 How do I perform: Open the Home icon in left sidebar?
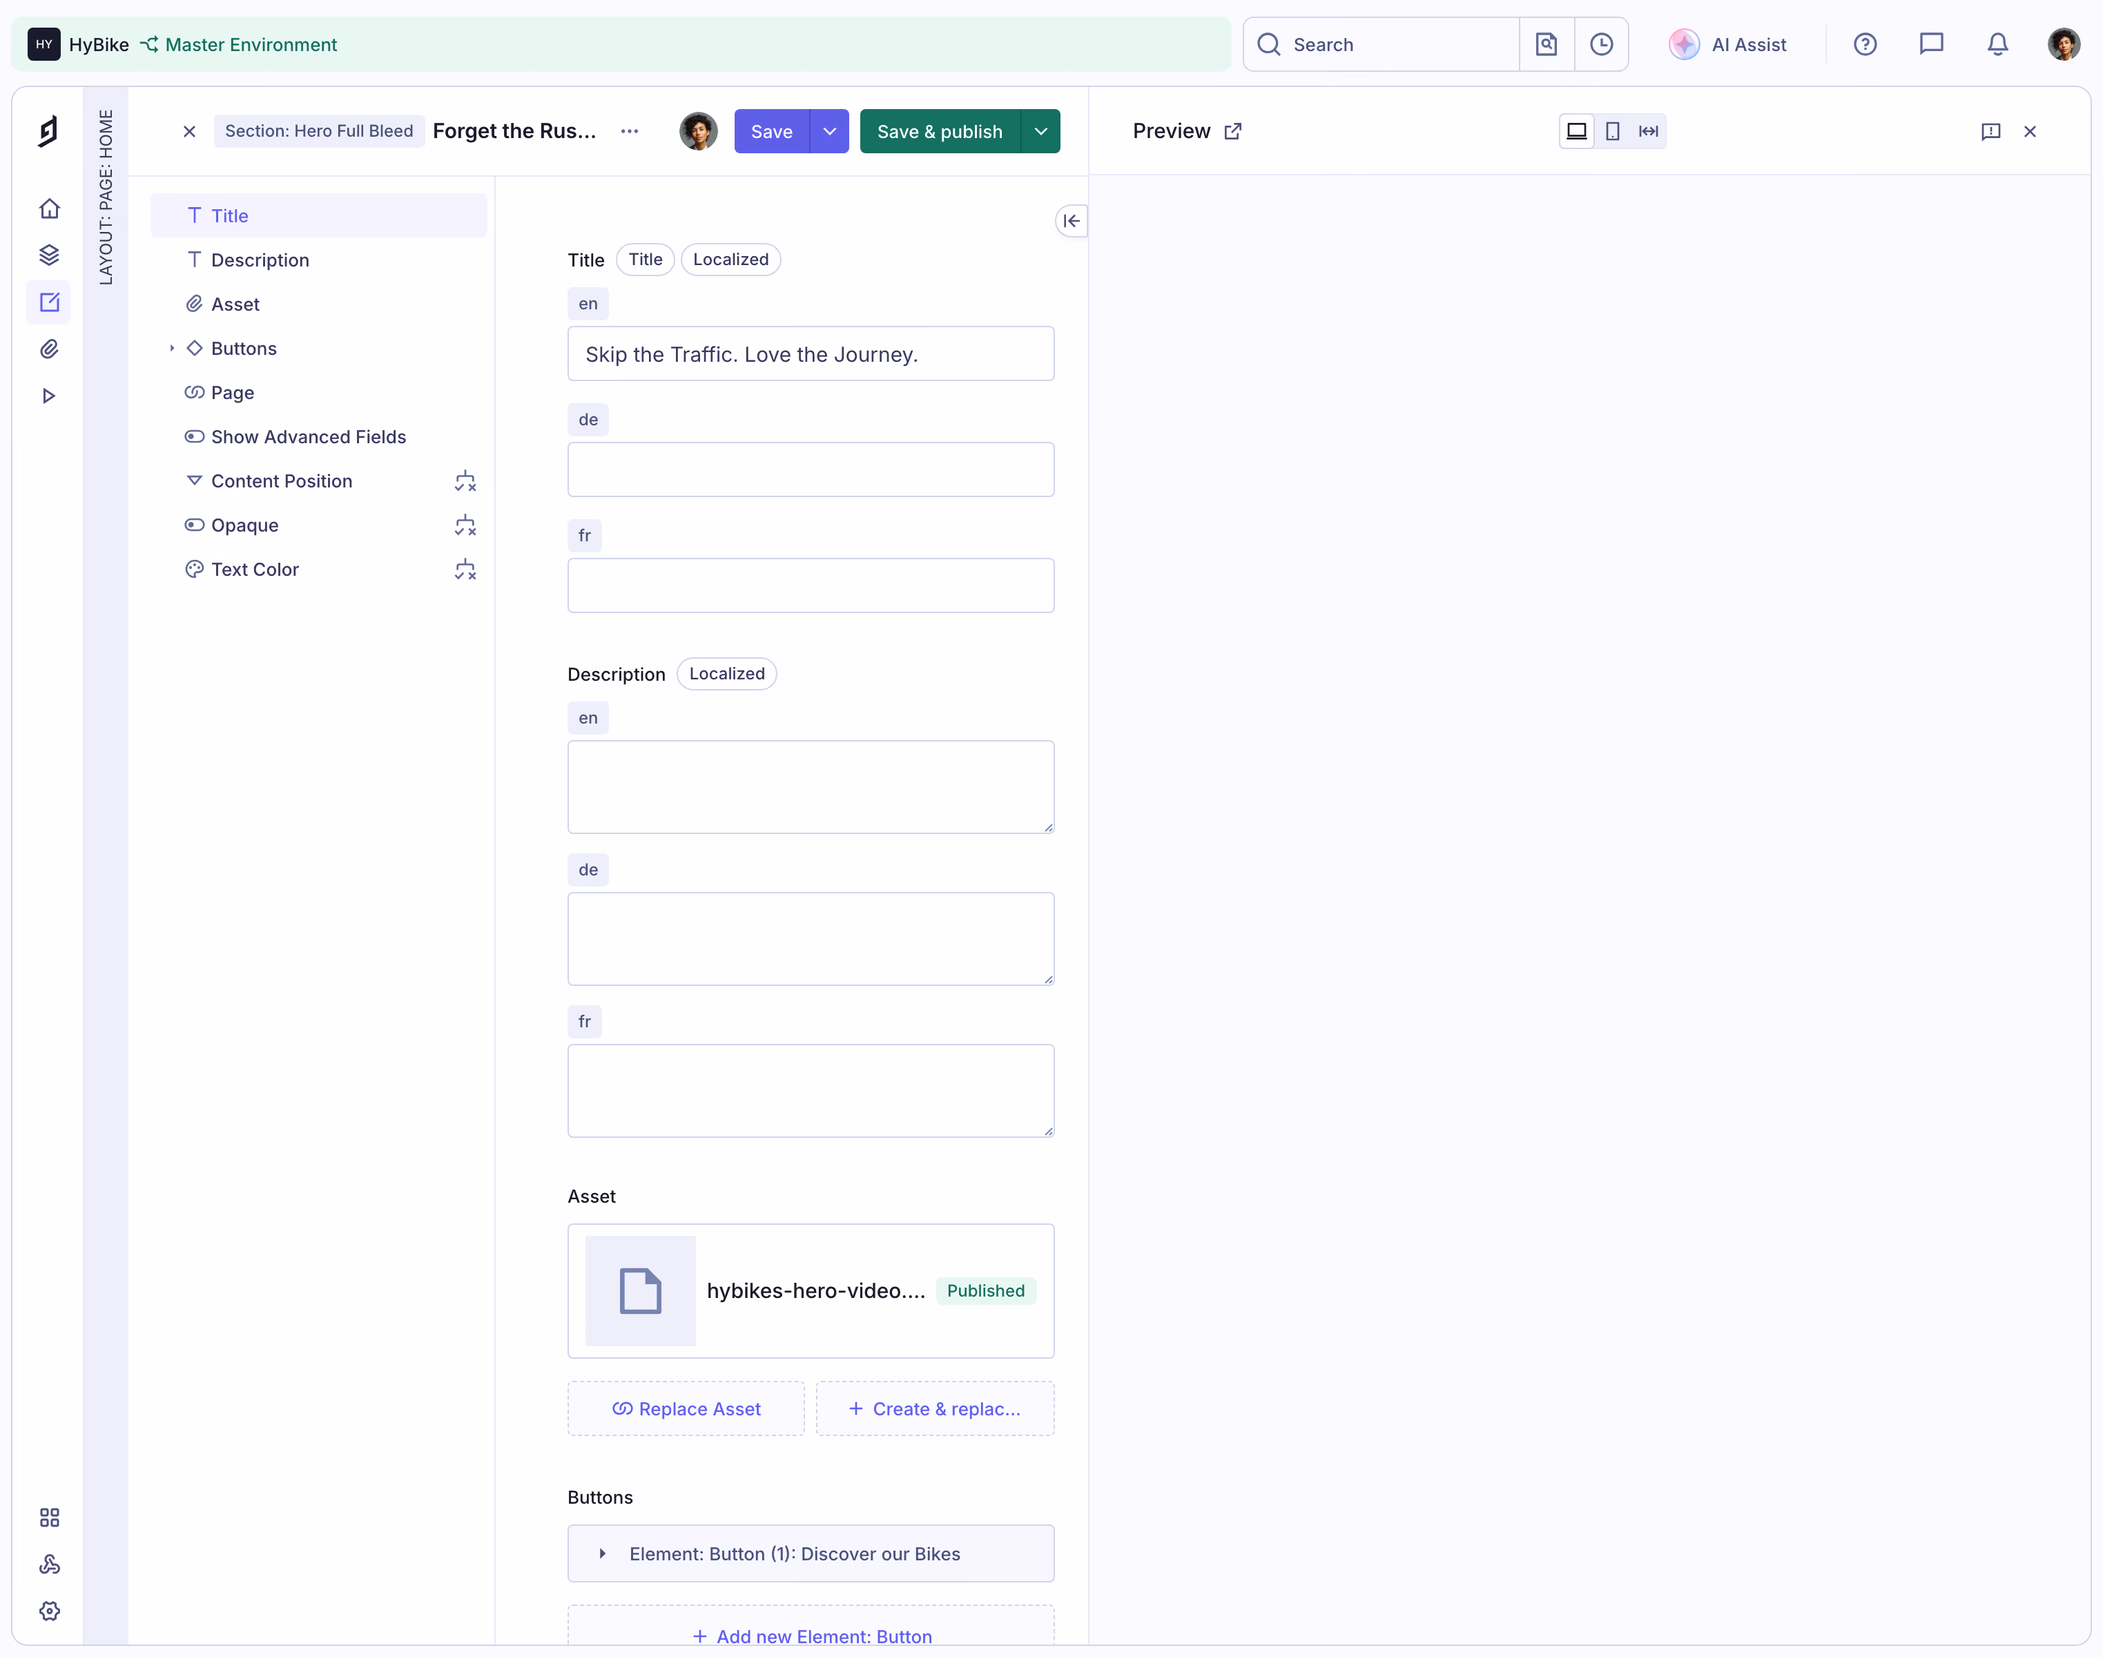coord(50,209)
